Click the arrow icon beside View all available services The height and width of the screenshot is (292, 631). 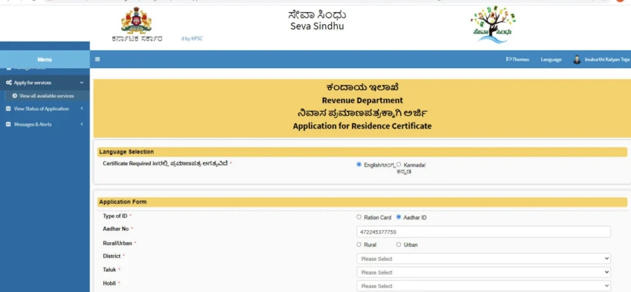click(15, 96)
